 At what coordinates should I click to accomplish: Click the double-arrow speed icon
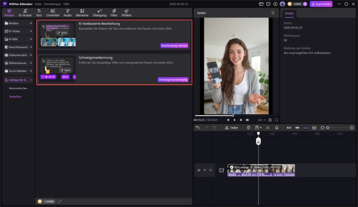point(268,128)
